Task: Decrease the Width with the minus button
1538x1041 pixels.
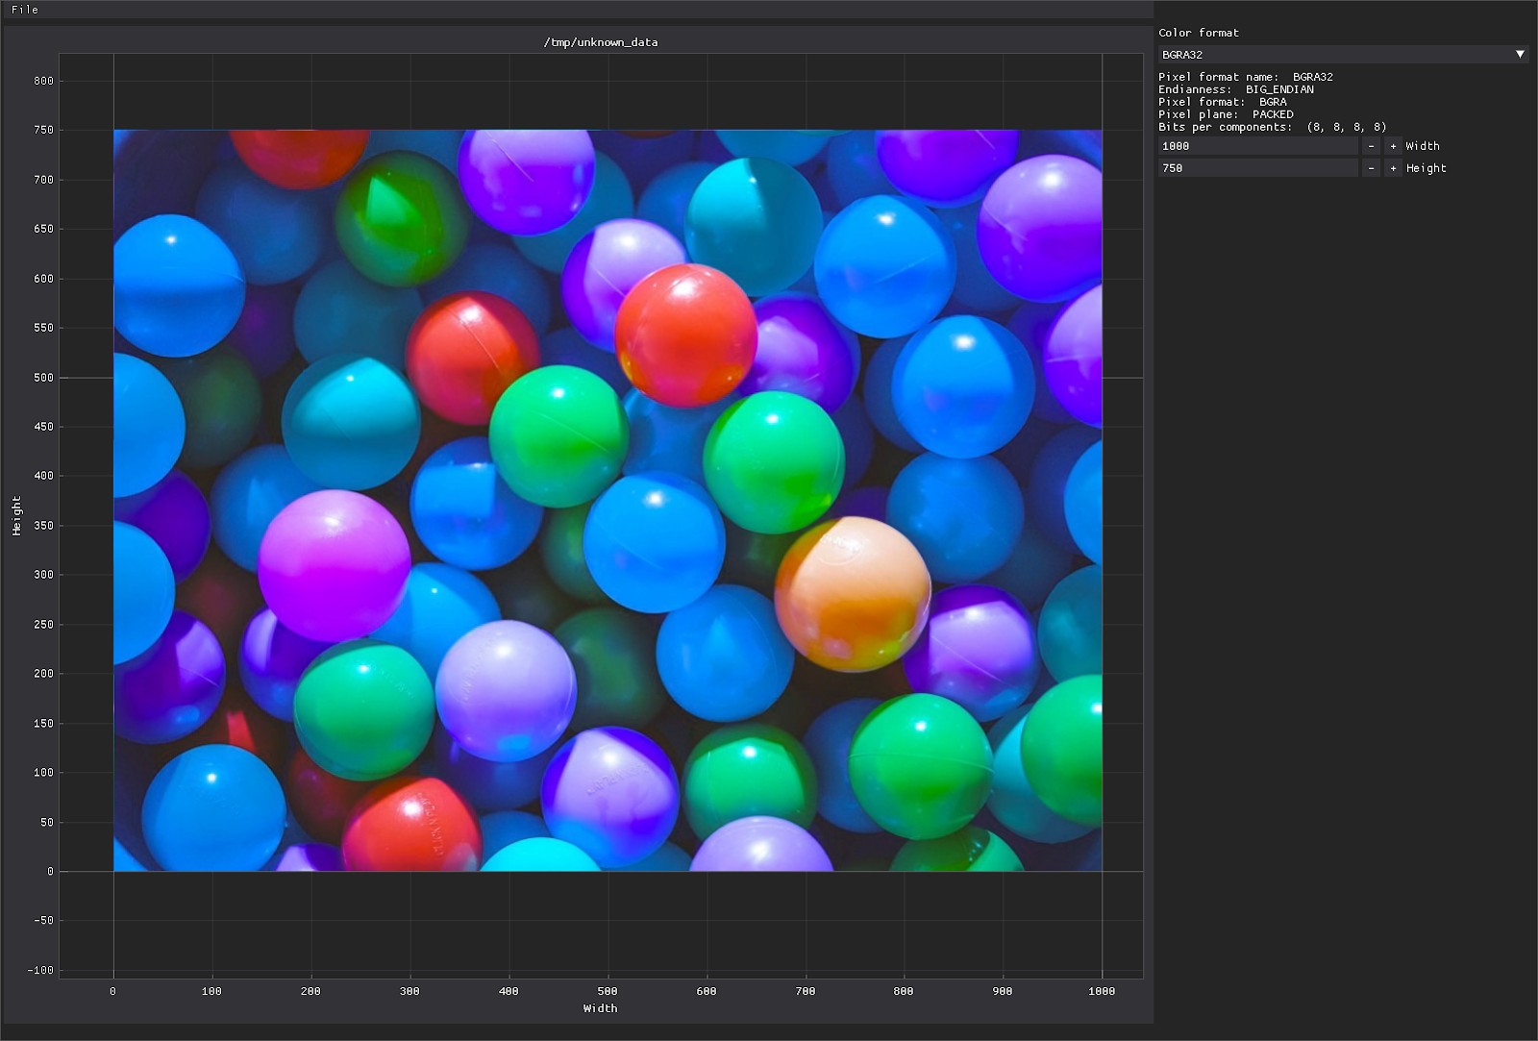Action: [1371, 146]
